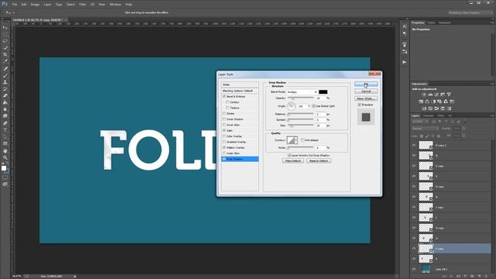This screenshot has height=279, width=496.
Task: Enable the Drop Shadow checkbox
Action: point(224,159)
